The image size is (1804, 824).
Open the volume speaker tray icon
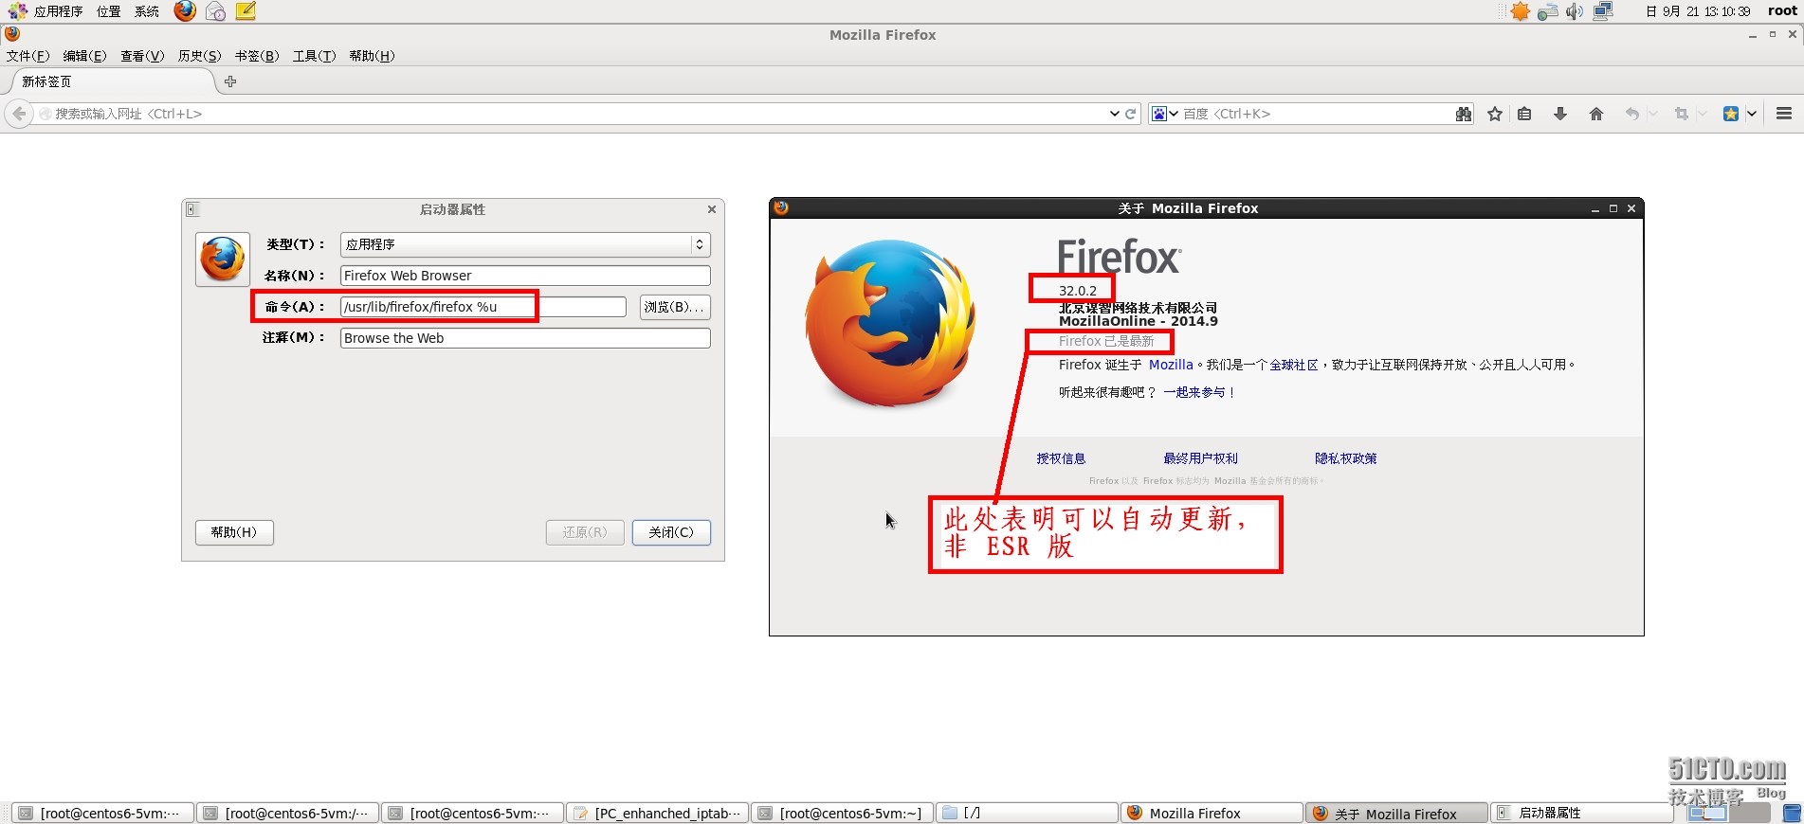[x=1575, y=11]
